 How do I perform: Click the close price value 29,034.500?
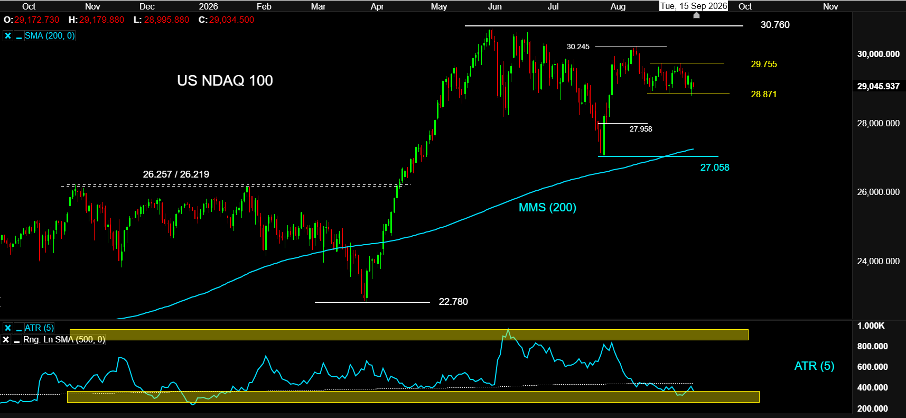point(231,20)
